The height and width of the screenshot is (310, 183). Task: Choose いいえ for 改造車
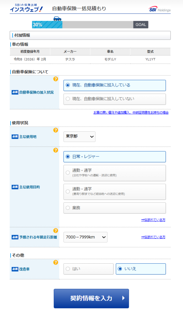[141, 269]
